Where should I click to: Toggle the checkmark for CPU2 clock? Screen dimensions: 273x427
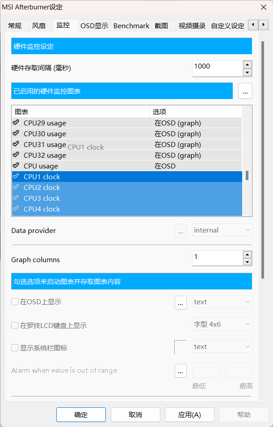(16, 187)
